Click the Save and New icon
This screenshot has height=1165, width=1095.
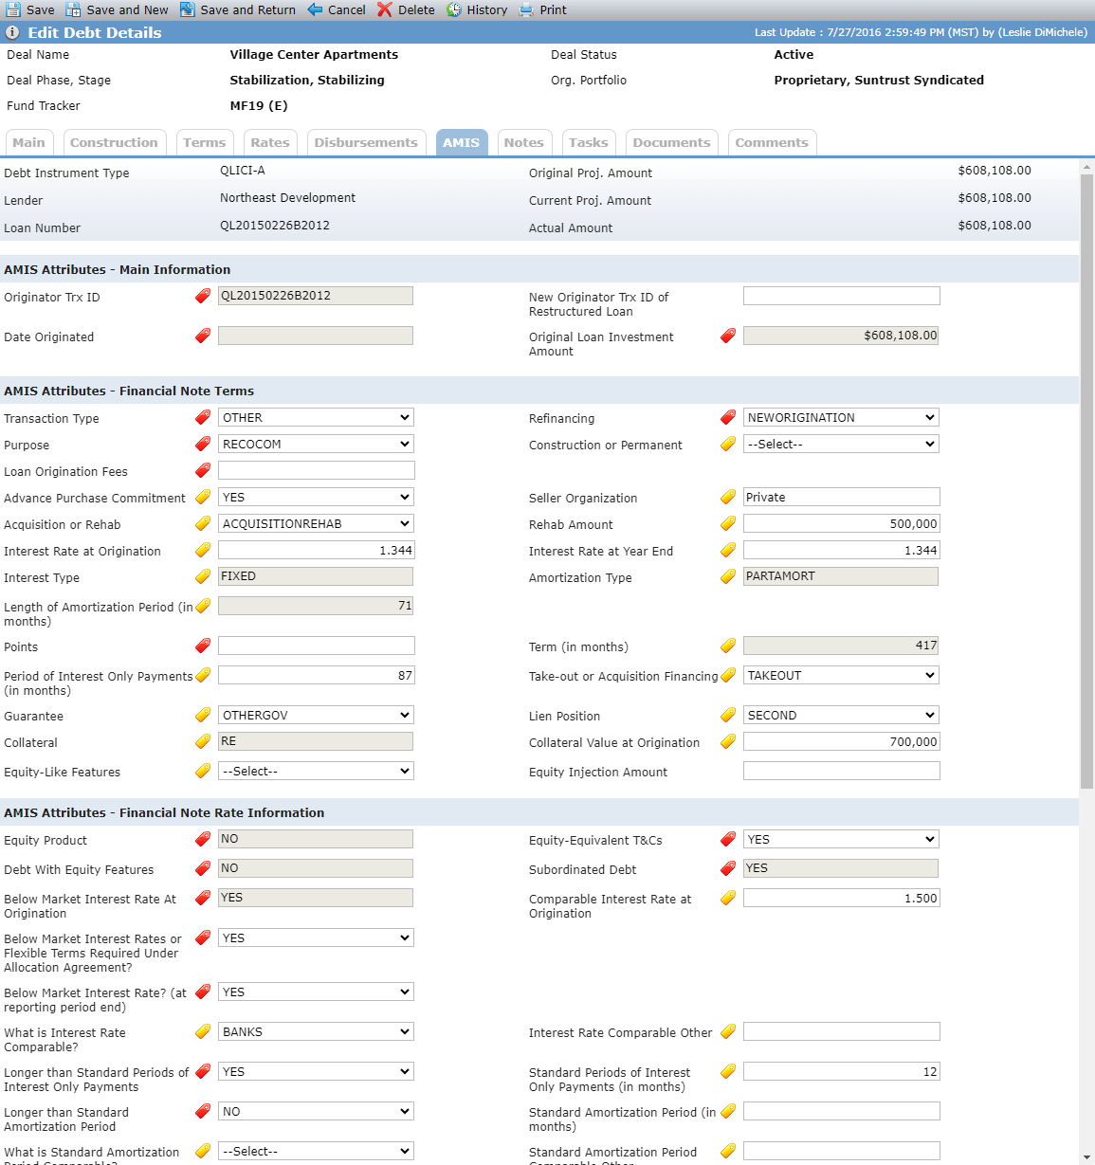coord(73,9)
